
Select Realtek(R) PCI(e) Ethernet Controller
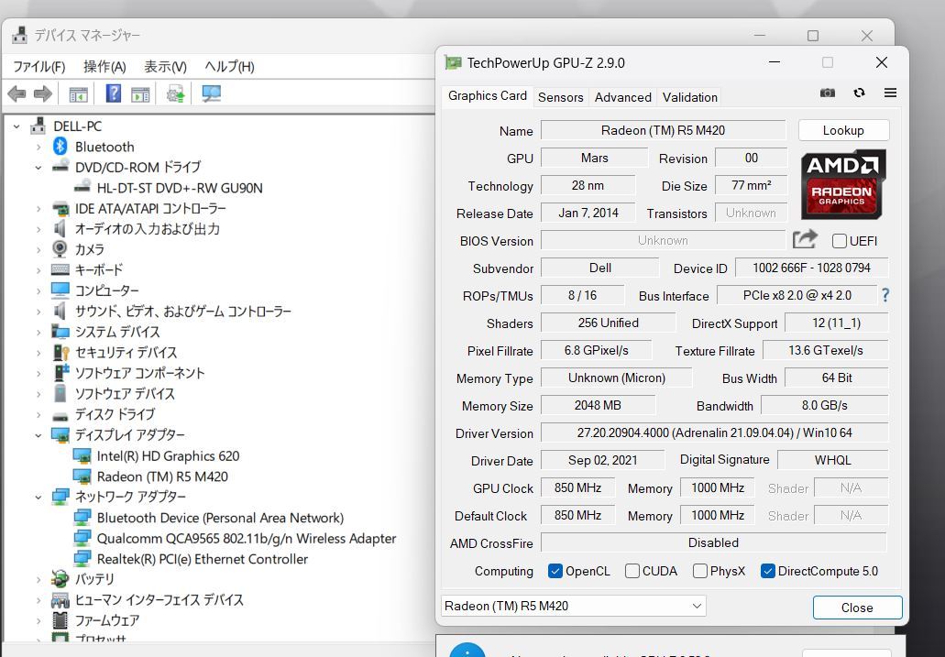click(203, 559)
